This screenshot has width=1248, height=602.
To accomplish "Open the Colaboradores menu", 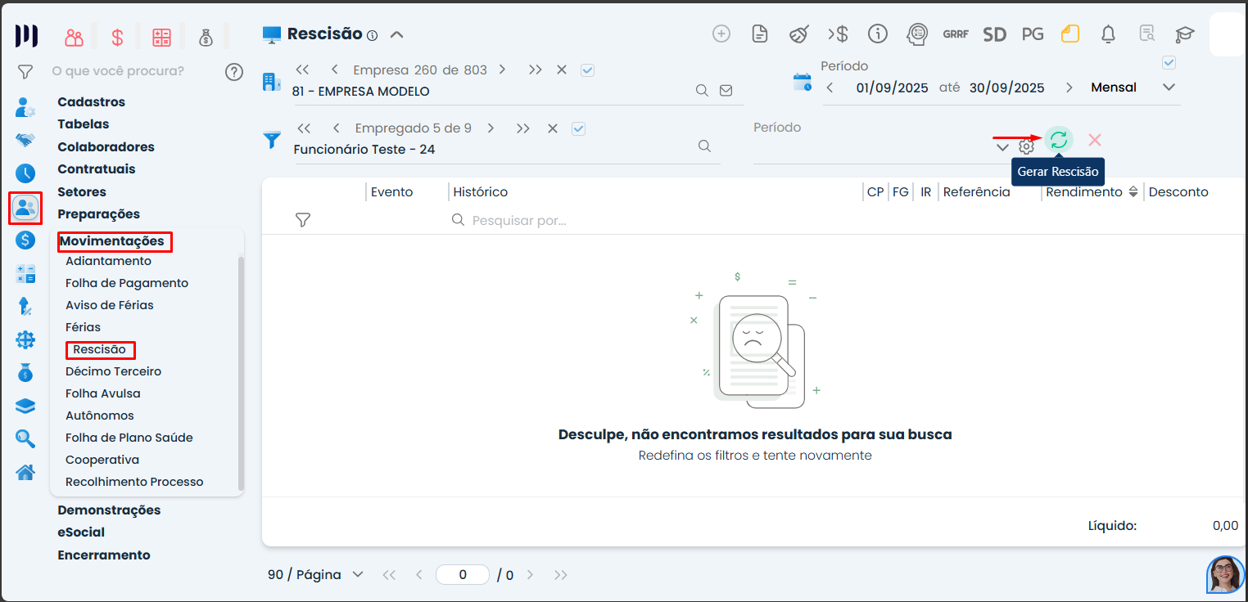I will 106,147.
